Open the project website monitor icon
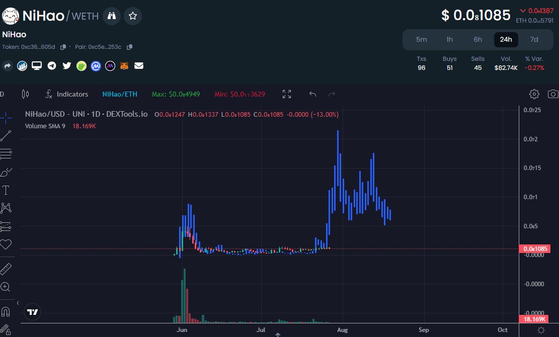The height and width of the screenshot is (337, 559). [37, 66]
